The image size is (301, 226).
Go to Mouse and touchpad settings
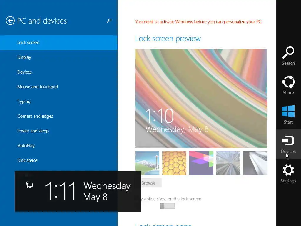(x=58, y=87)
